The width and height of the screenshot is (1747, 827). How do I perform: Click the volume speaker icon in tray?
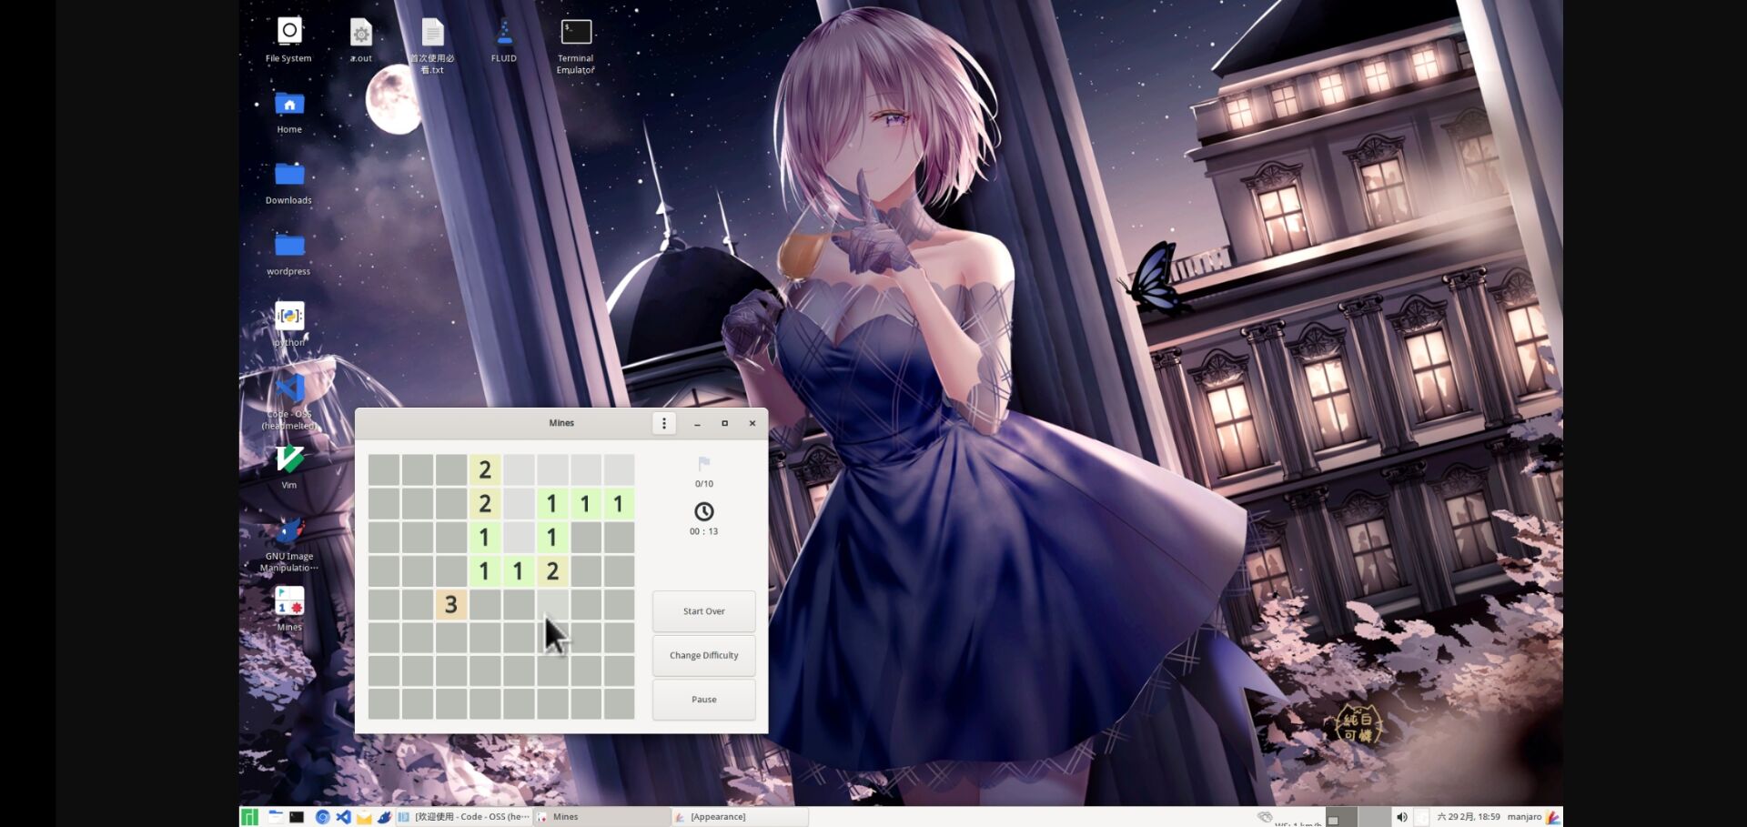tap(1402, 817)
